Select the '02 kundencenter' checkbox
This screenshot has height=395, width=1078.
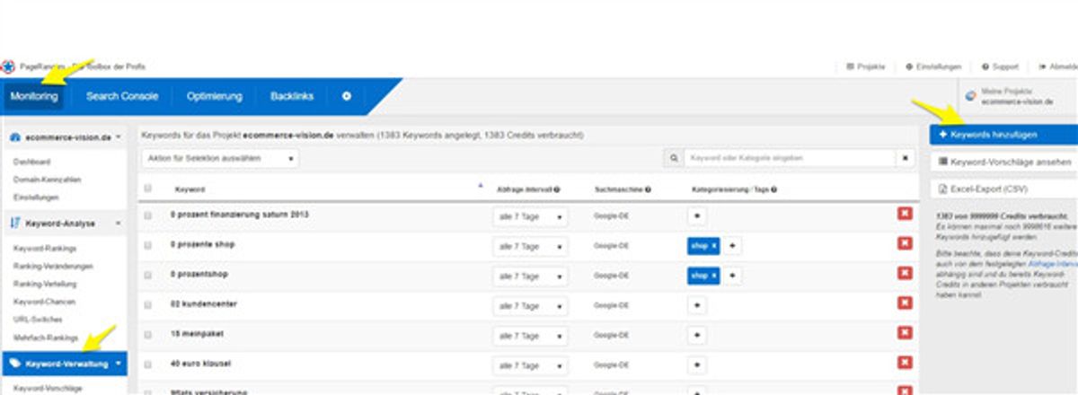148,305
